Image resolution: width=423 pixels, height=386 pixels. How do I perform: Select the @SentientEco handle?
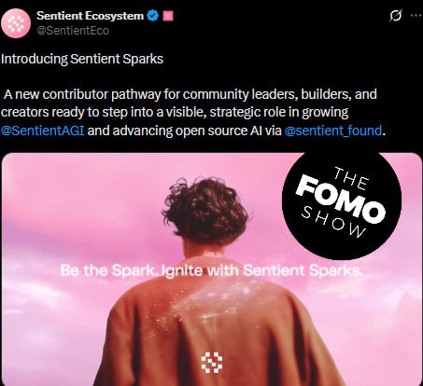[73, 31]
